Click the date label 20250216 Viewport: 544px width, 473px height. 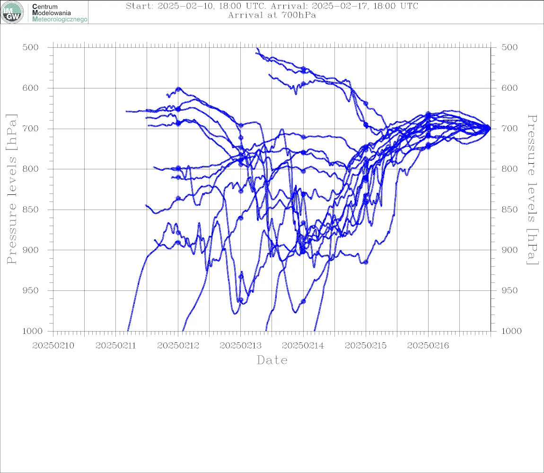[x=428, y=346]
